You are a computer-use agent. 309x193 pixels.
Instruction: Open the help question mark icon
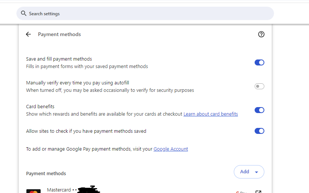261,34
